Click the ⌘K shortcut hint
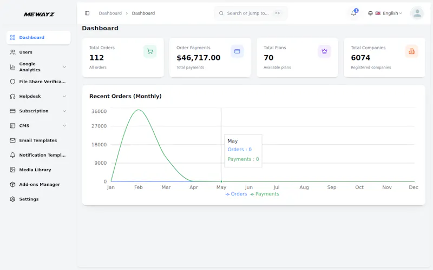 tap(278, 13)
